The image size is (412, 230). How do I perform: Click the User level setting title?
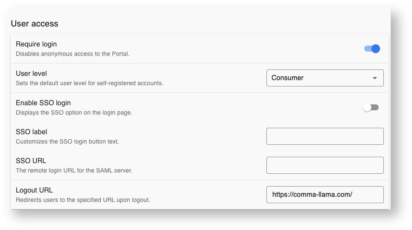(x=31, y=73)
